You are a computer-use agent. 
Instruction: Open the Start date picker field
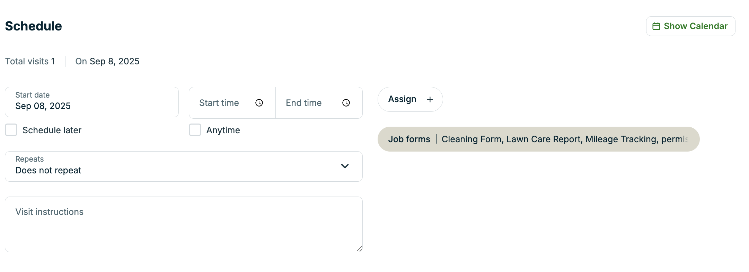91,102
